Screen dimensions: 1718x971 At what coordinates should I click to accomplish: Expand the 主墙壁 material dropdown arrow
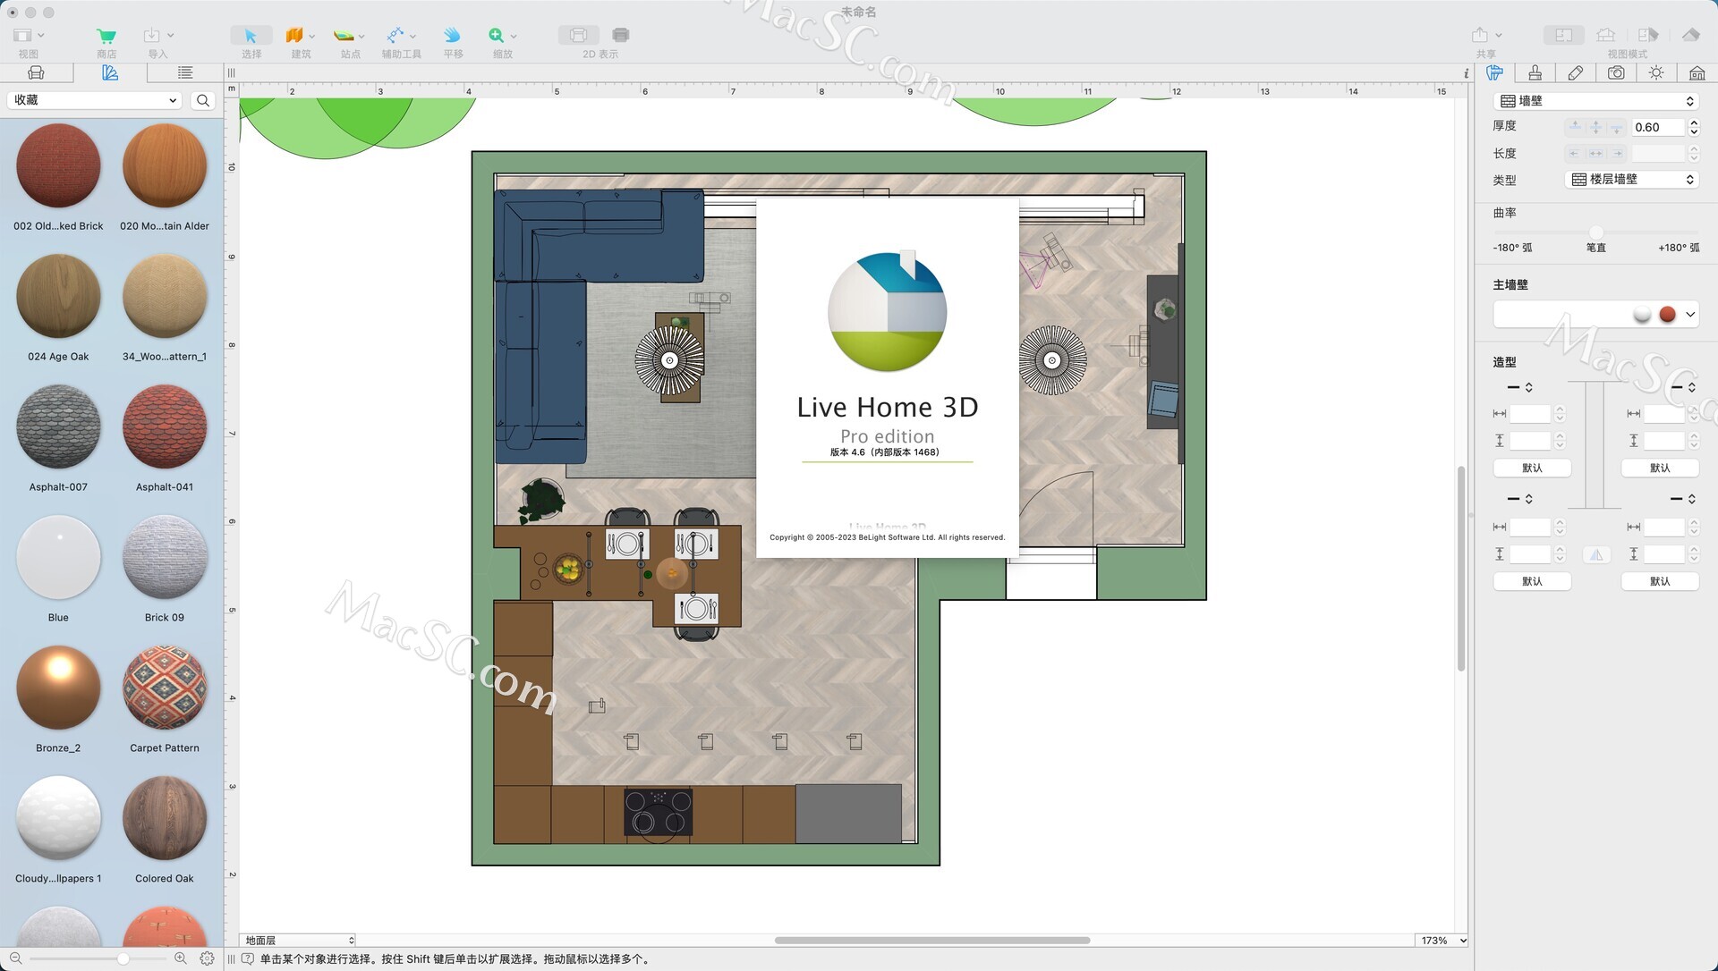1689,314
